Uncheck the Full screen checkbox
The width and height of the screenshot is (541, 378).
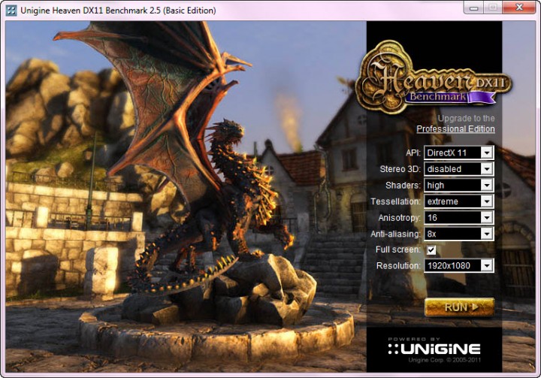[x=431, y=249]
